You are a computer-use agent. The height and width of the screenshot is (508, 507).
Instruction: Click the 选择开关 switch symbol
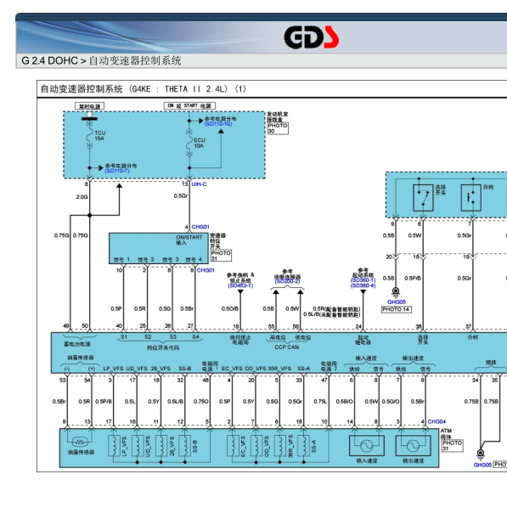click(x=423, y=198)
